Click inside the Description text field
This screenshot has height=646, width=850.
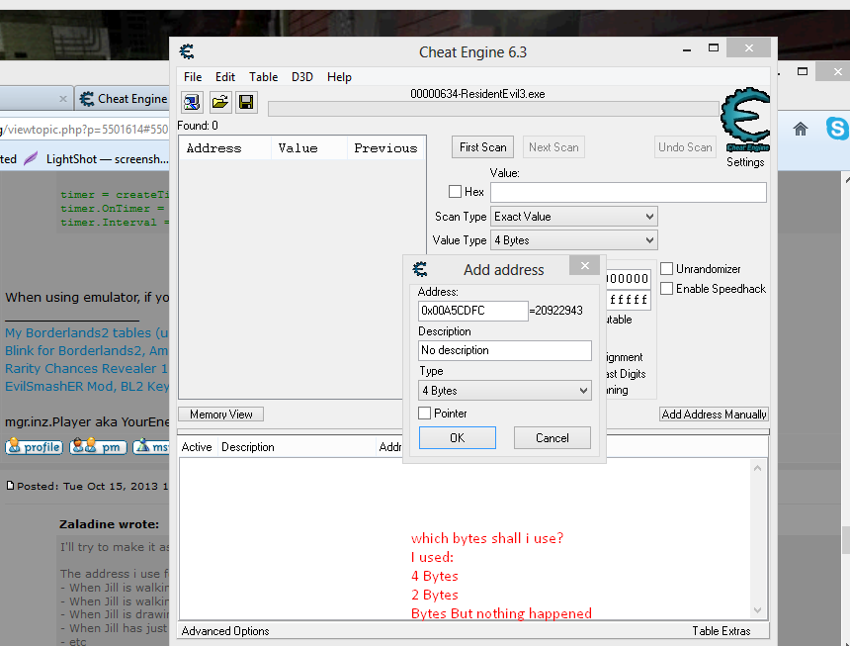[x=504, y=350]
